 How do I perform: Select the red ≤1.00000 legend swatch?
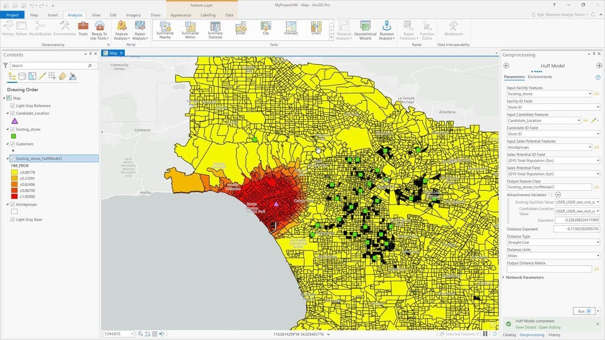[14, 196]
